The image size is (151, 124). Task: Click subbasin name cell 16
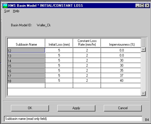[x=26, y=71]
